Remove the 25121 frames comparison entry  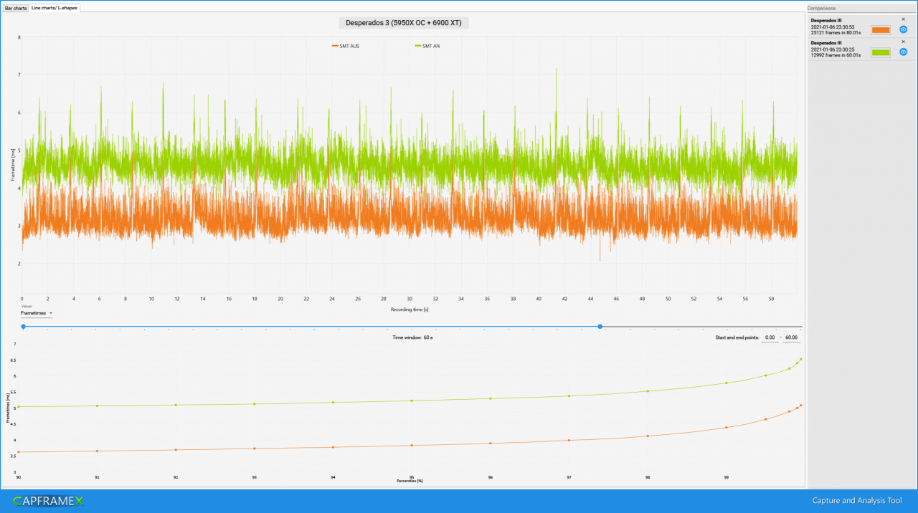(903, 19)
